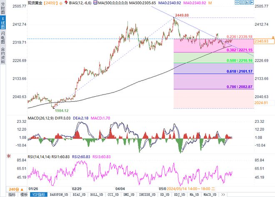Click the 2449.88 peak price label

click(185, 15)
